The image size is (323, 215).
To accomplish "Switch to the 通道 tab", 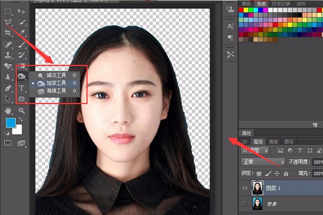I will click(x=273, y=142).
